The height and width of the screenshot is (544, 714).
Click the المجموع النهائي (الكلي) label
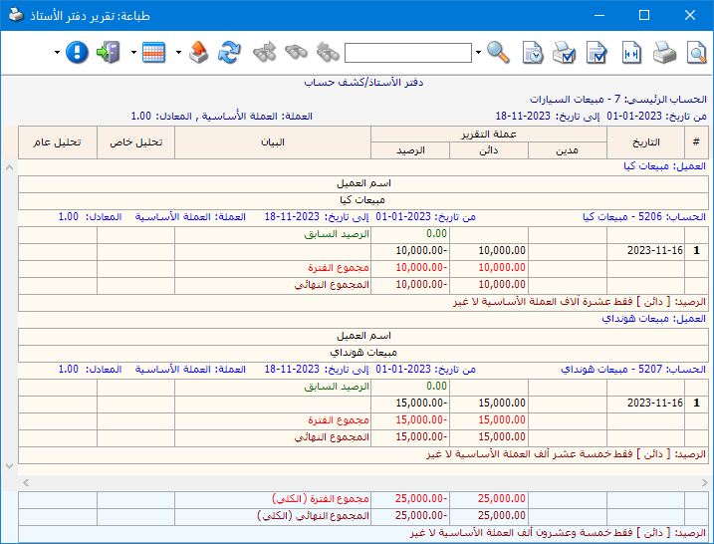tap(314, 516)
